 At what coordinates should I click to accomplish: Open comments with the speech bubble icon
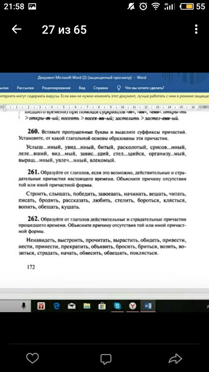pyautogui.click(x=106, y=359)
